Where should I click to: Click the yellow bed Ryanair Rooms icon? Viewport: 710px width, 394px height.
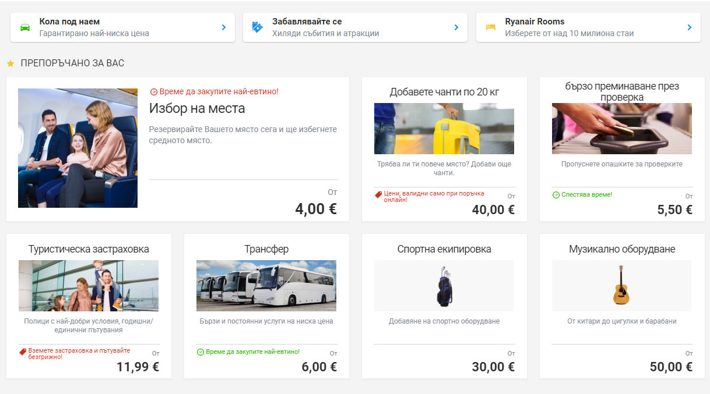click(x=491, y=27)
